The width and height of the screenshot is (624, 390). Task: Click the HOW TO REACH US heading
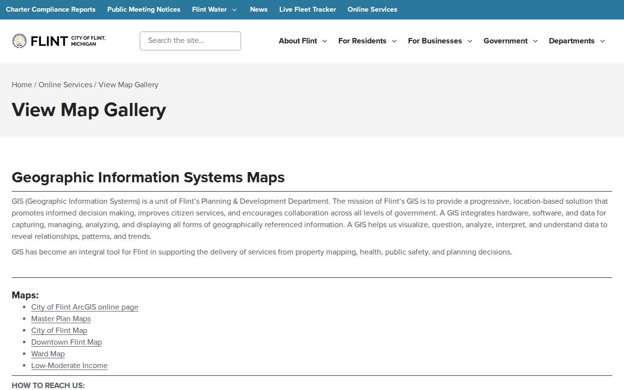48,385
